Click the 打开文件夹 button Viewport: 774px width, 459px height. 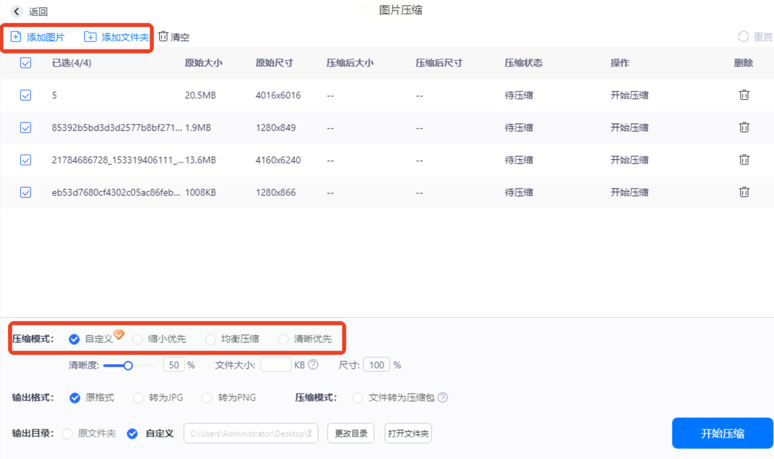click(x=408, y=433)
